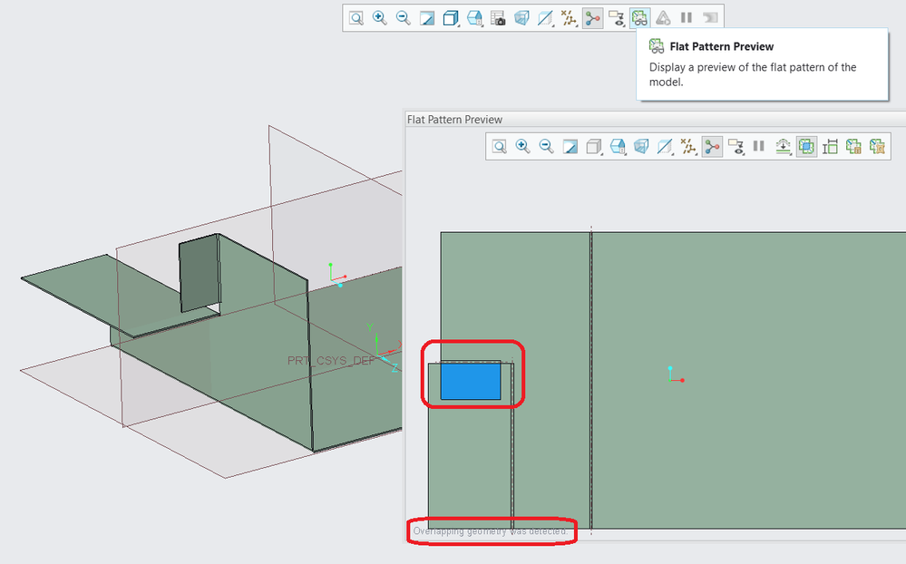The height and width of the screenshot is (564, 906).
Task: Click the dimensions display icon in preview toolbar
Action: [830, 147]
